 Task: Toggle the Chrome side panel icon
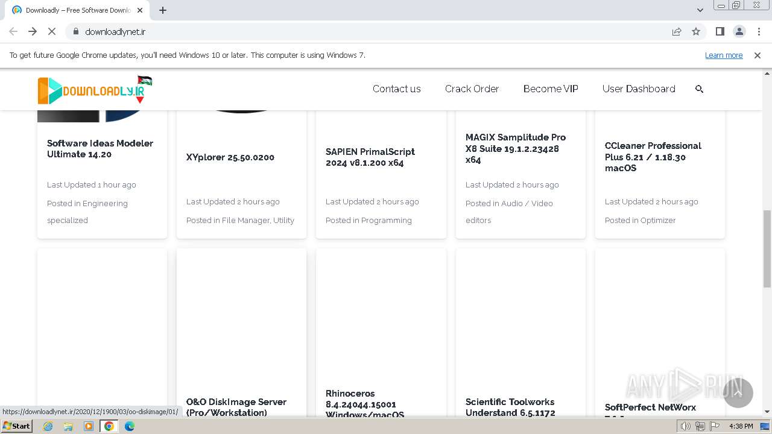(720, 31)
